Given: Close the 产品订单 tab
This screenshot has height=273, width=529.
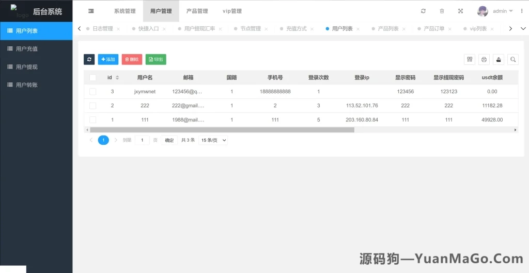Looking at the screenshot, I should coord(449,29).
